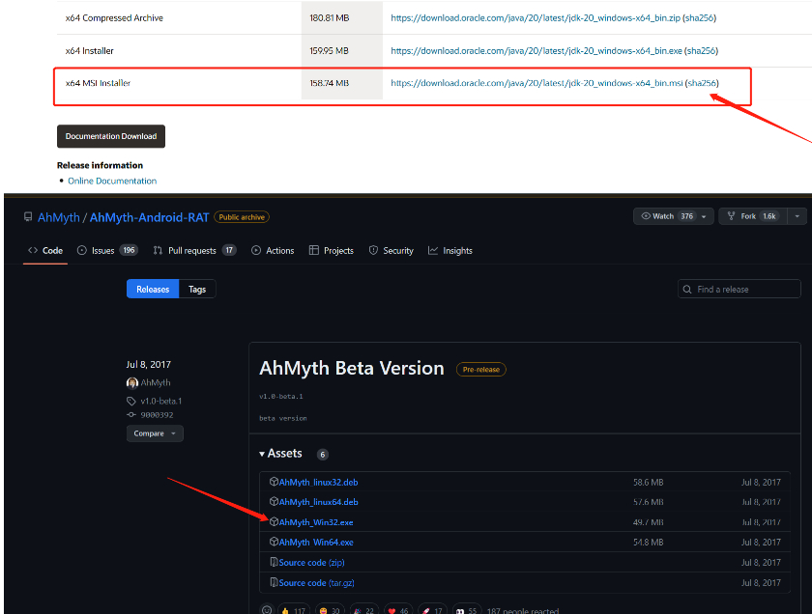Open the Compare dropdown
The image size is (812, 614).
(x=155, y=433)
